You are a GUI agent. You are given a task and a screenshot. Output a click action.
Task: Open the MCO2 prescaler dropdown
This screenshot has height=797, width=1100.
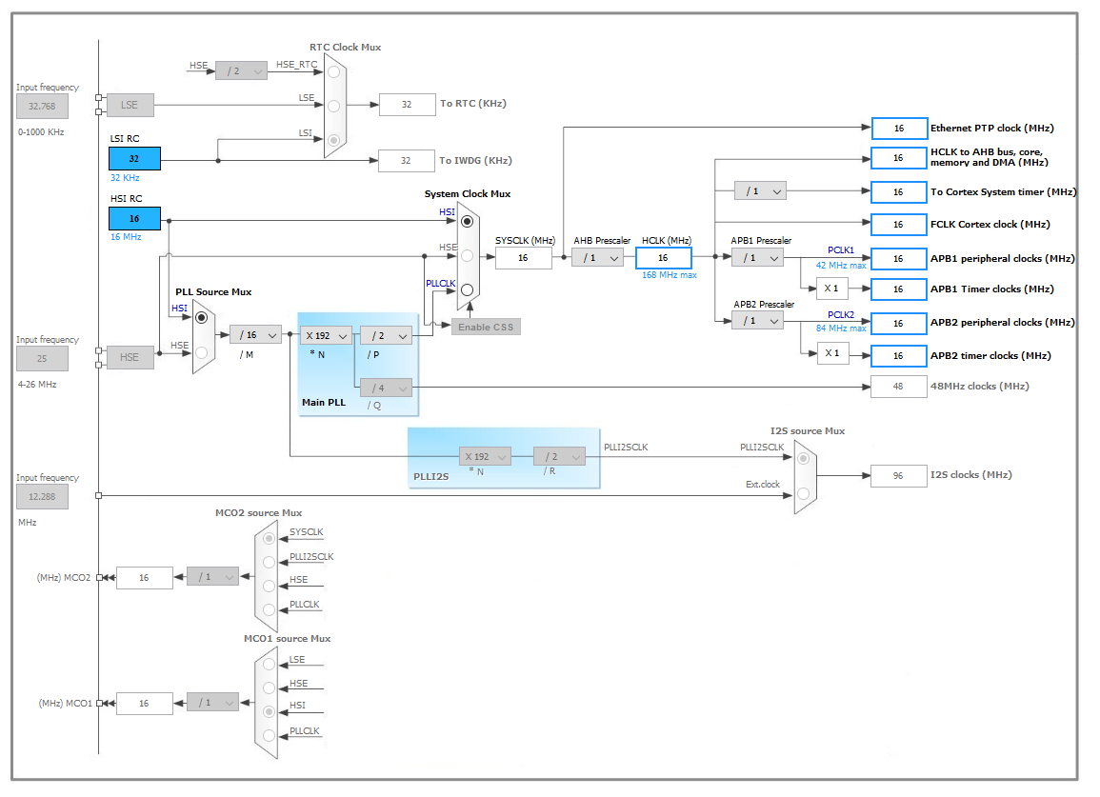pyautogui.click(x=213, y=577)
